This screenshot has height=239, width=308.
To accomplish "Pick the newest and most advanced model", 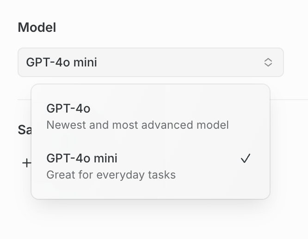I will (137, 116).
